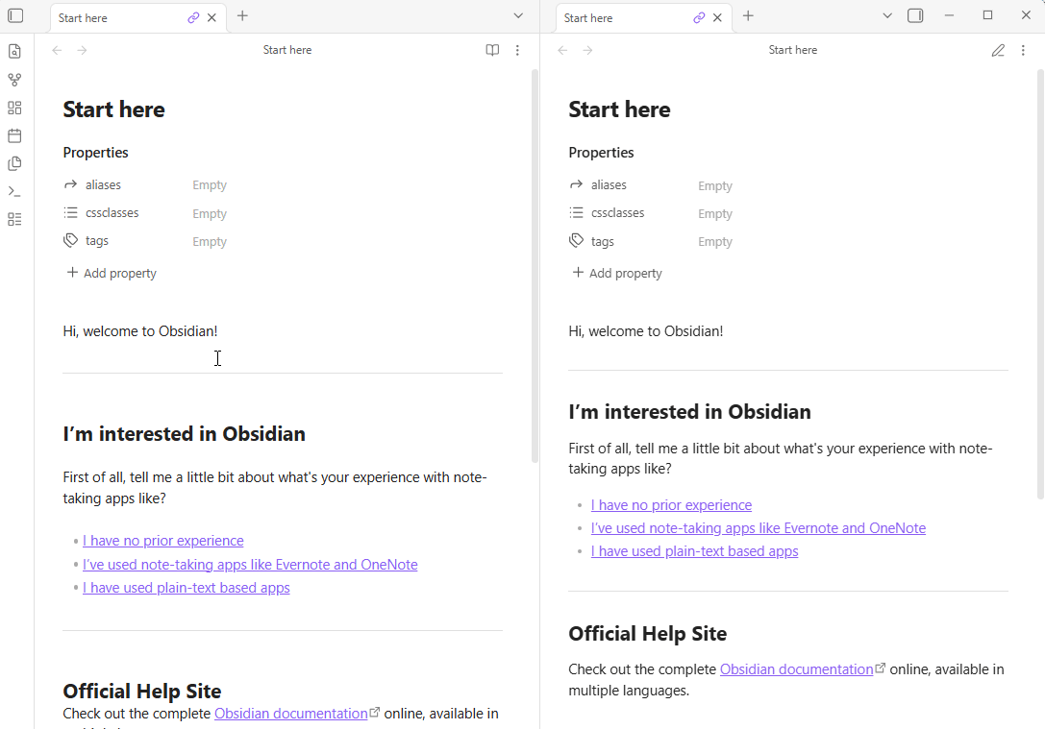Image resolution: width=1045 pixels, height=729 pixels.
Task: Click the book reading-view icon
Action: tap(492, 50)
